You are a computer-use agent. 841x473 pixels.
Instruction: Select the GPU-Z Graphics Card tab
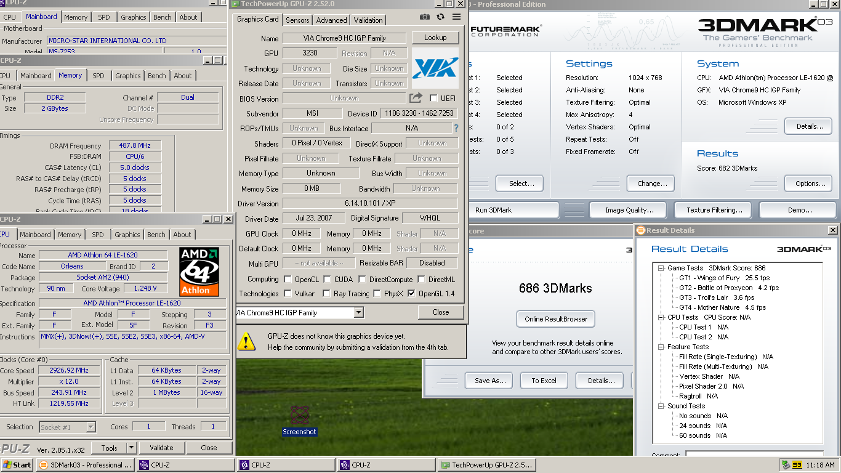[258, 19]
